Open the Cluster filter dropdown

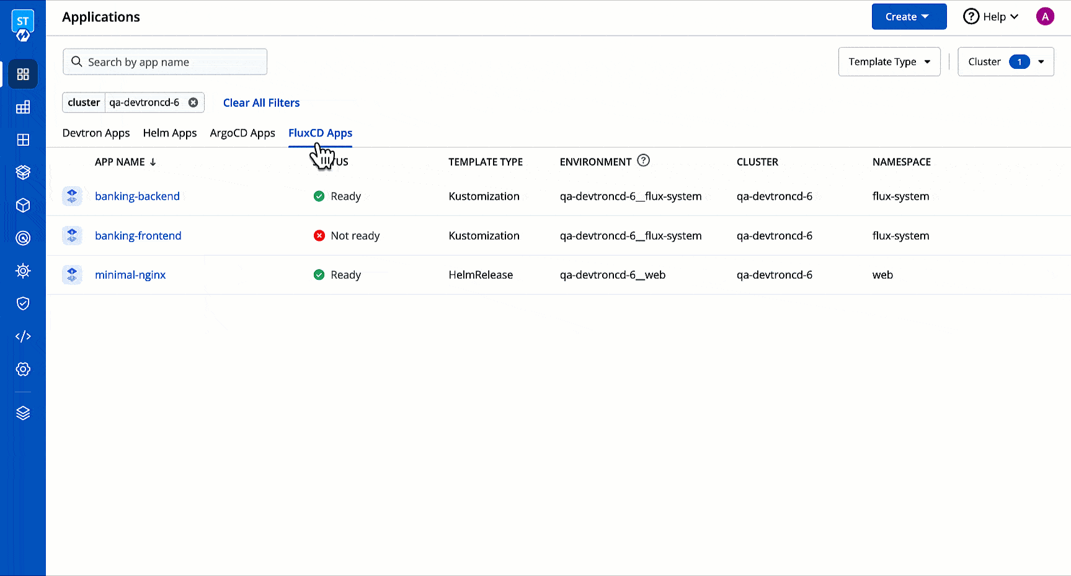(1006, 61)
